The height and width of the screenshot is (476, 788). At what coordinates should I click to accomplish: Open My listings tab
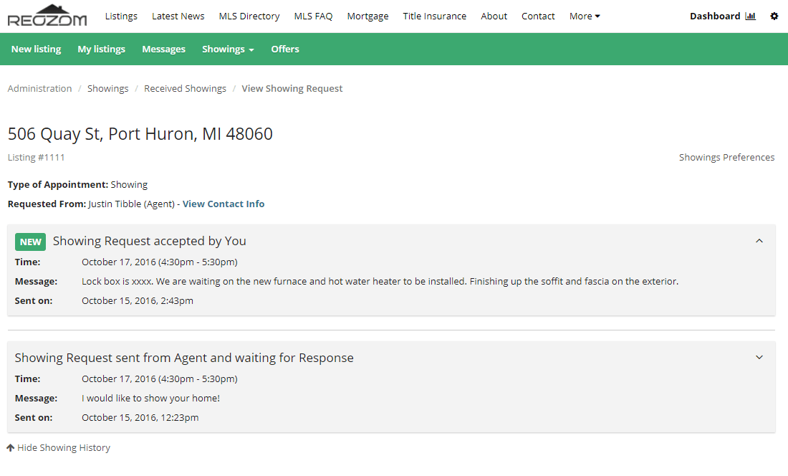pyautogui.click(x=101, y=49)
